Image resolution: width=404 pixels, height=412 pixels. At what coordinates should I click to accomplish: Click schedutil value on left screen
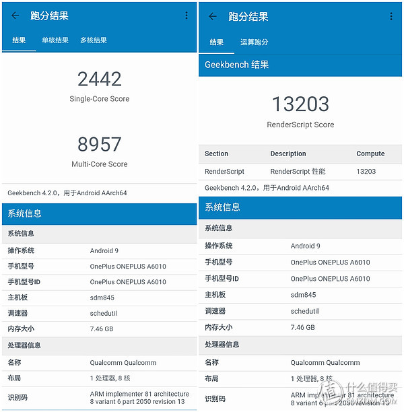pos(103,313)
